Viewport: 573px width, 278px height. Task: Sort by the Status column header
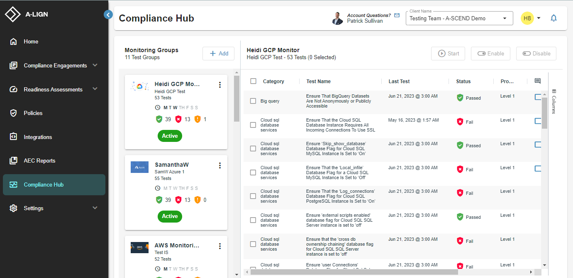point(463,81)
